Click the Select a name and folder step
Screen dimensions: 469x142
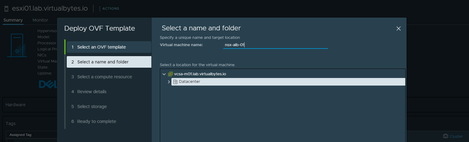103,62
